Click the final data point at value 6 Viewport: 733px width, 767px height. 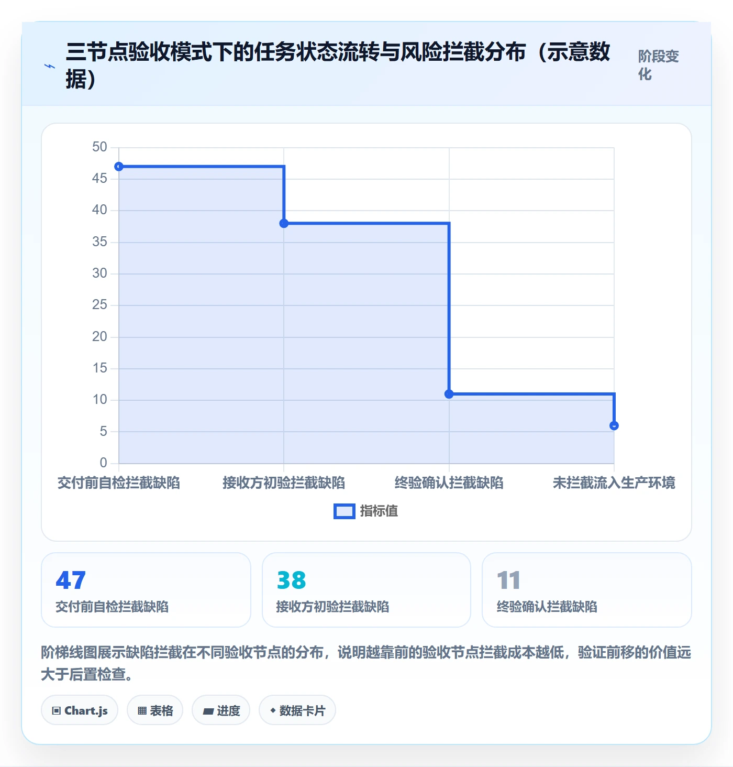pos(614,426)
